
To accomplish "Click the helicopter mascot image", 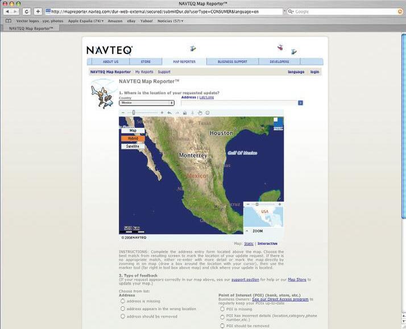I will (x=102, y=94).
